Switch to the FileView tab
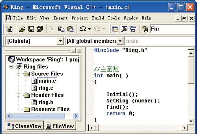 pyautogui.click(x=60, y=126)
